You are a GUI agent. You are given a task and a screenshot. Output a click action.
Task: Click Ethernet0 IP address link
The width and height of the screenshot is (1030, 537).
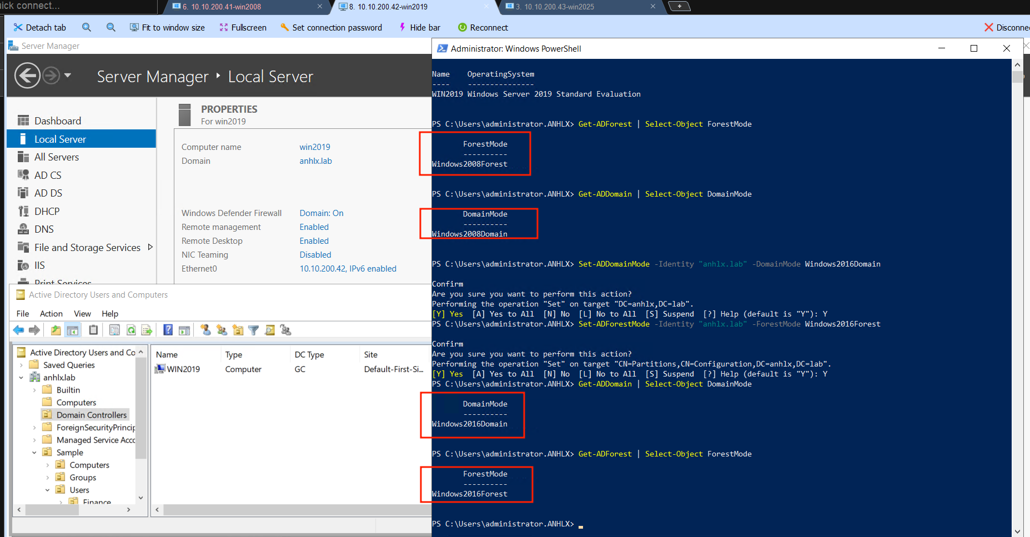coord(348,269)
